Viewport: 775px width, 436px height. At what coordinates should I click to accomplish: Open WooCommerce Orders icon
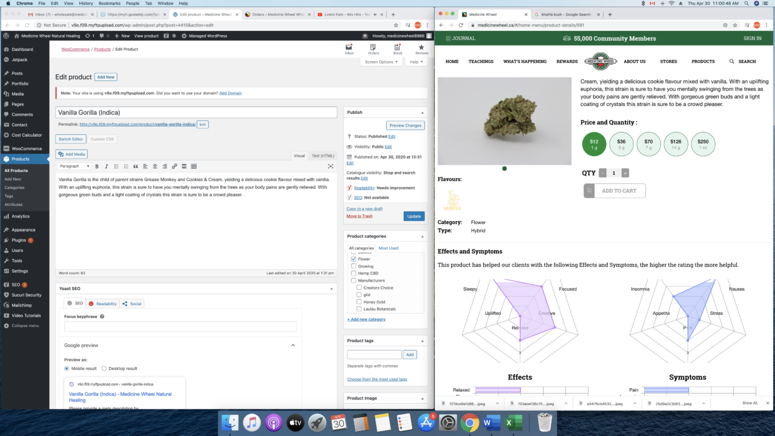pos(374,49)
